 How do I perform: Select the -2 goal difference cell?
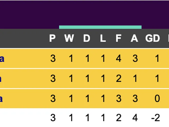coord(156,118)
